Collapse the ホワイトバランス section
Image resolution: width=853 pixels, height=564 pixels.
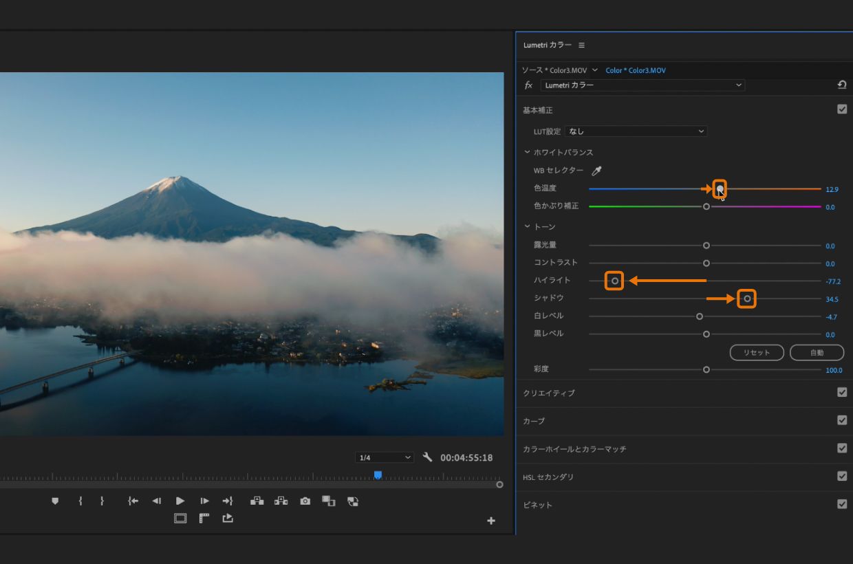coord(528,153)
